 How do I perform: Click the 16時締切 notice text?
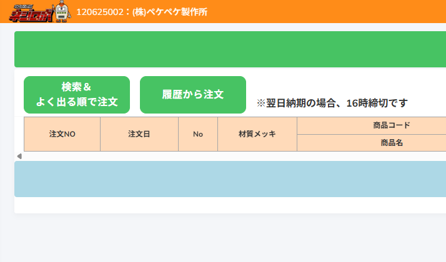[332, 103]
